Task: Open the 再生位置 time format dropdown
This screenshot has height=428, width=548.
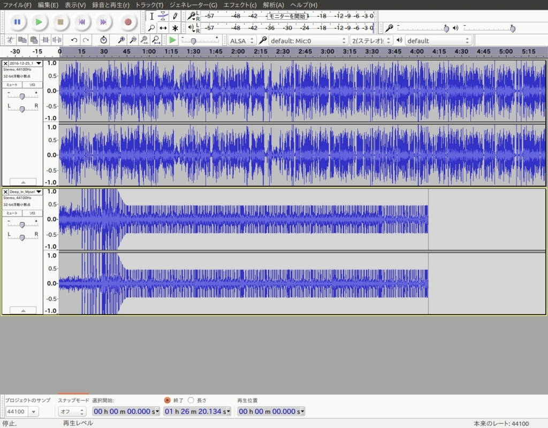Action: pos(302,411)
